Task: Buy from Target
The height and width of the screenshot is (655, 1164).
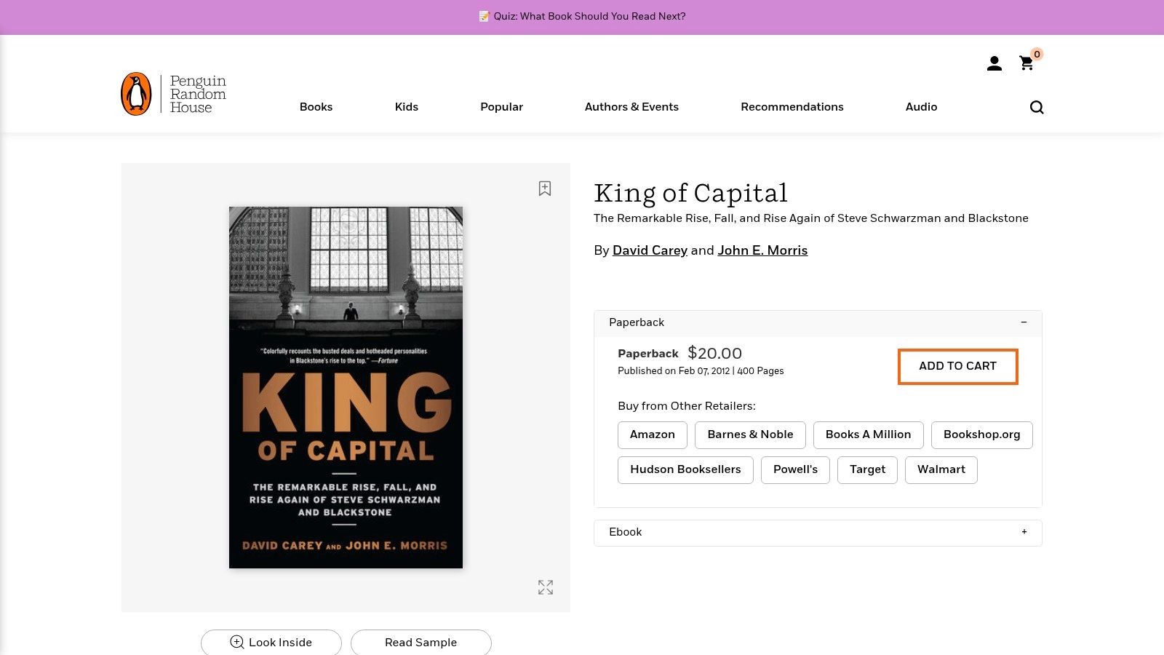Action: pos(867,469)
